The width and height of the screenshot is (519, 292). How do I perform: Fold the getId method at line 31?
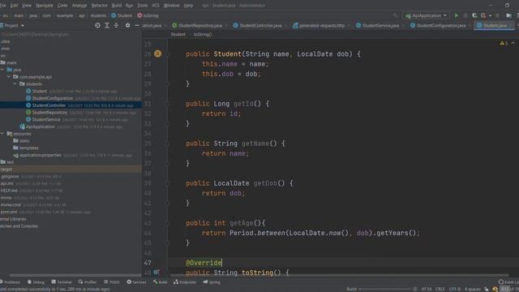pyautogui.click(x=168, y=104)
